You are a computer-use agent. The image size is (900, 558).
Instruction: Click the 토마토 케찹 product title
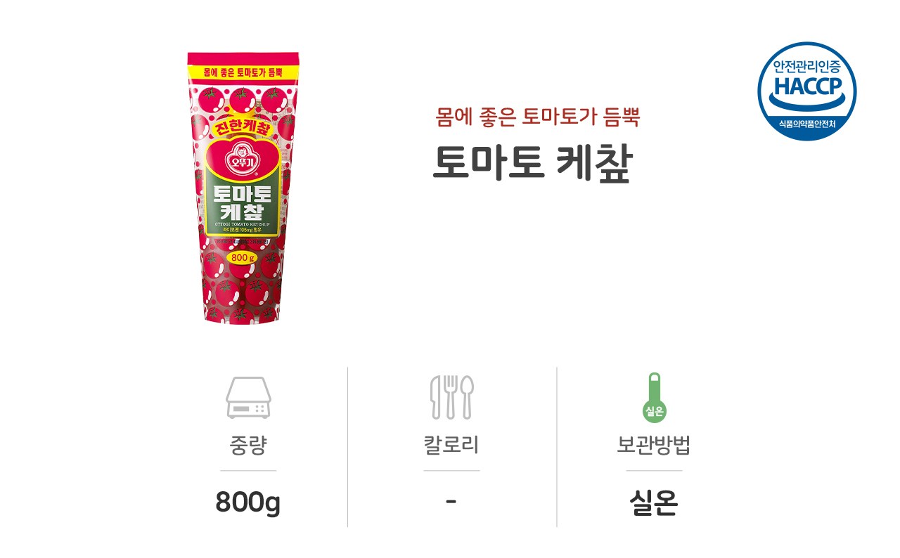pos(533,162)
